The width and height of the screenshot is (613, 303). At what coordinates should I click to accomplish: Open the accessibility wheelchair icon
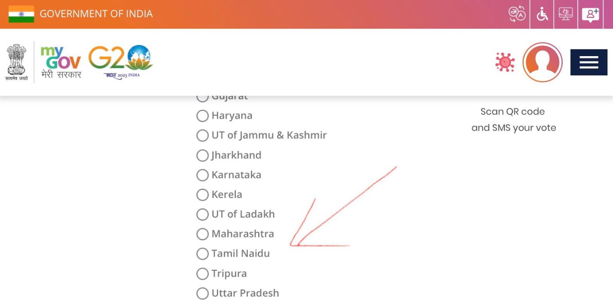542,14
